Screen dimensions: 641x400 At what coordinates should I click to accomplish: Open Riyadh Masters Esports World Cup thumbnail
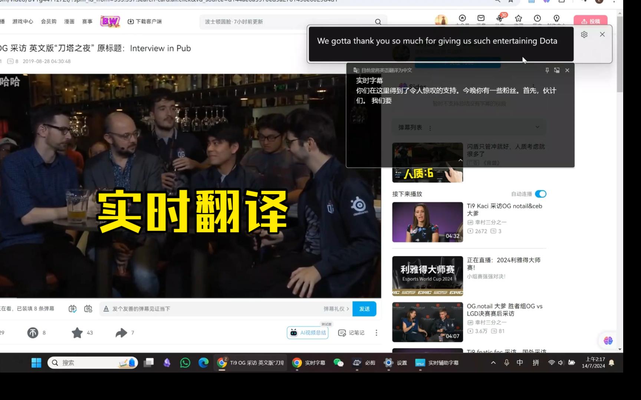428,276
